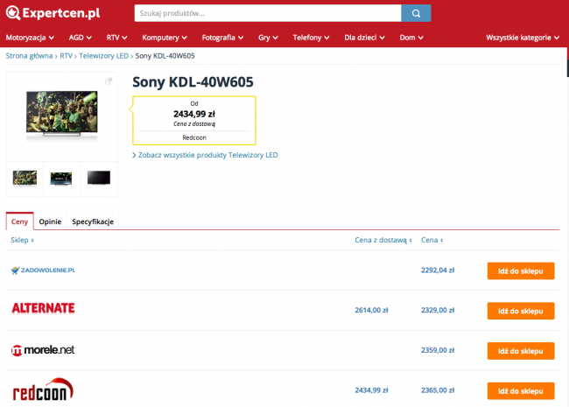This screenshot has width=569, height=407.
Task: Expand the Fotografia category menu
Action: 223,38
